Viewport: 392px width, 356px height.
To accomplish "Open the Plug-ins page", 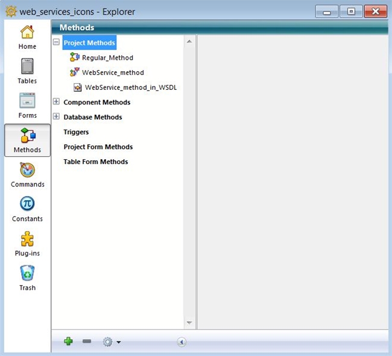I will click(27, 243).
